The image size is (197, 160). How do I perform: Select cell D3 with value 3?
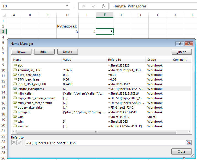click(68, 32)
